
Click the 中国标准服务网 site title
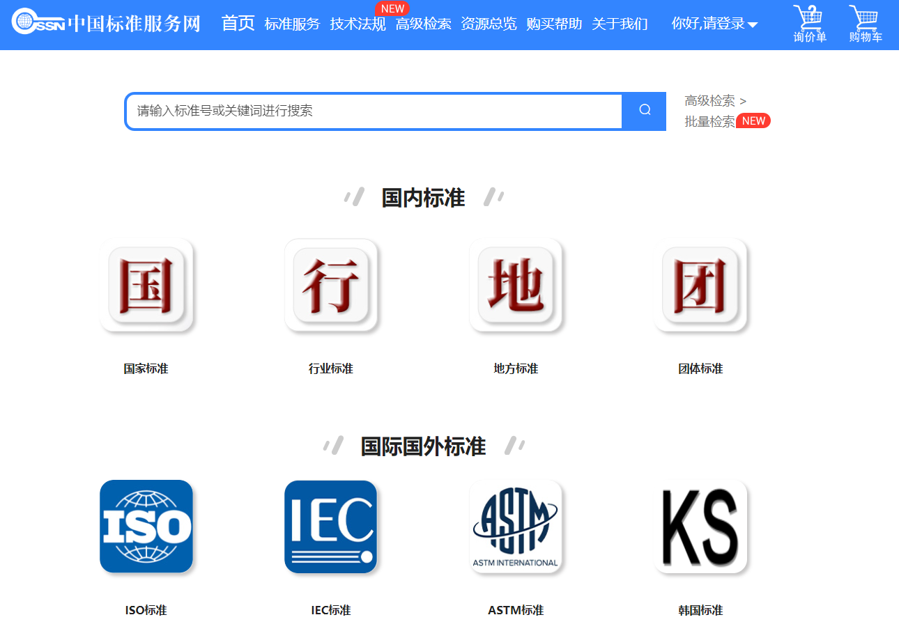point(134,23)
